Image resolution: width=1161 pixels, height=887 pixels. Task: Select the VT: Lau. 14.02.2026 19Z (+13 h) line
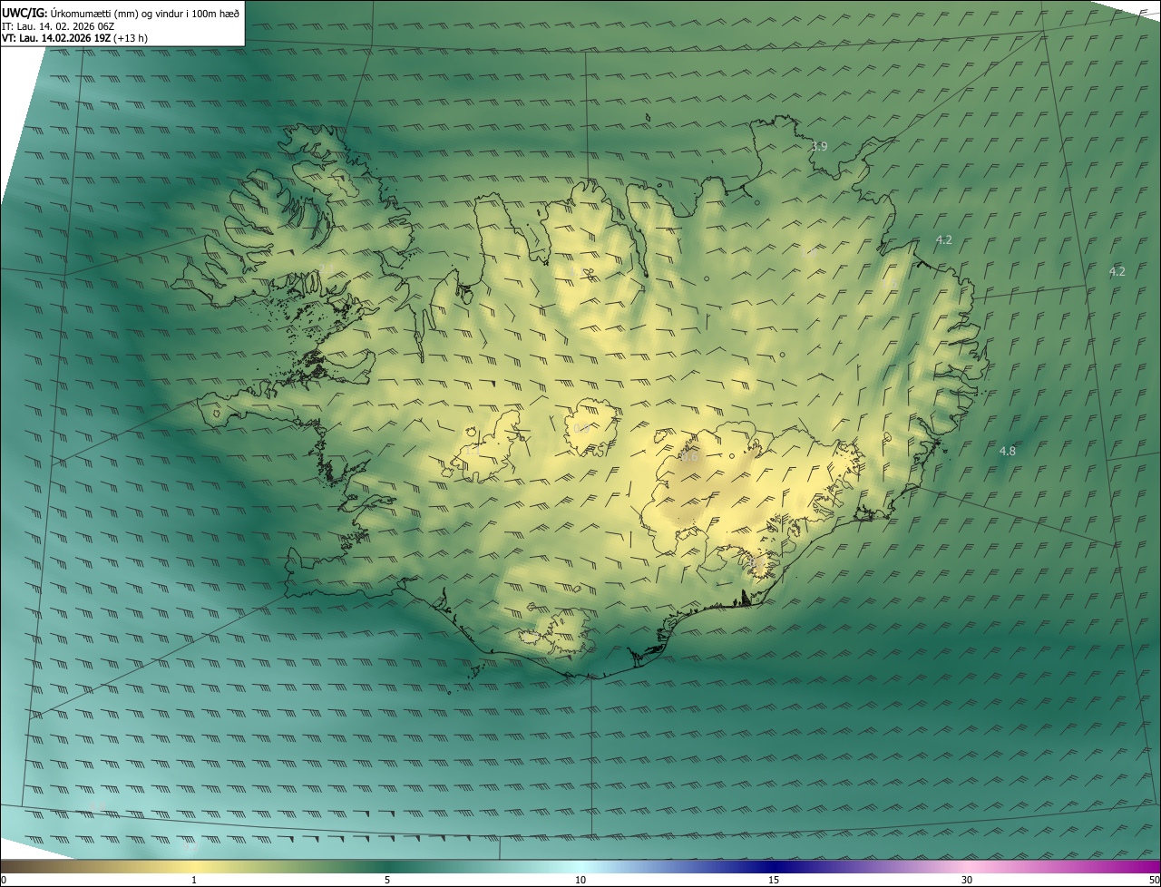75,38
